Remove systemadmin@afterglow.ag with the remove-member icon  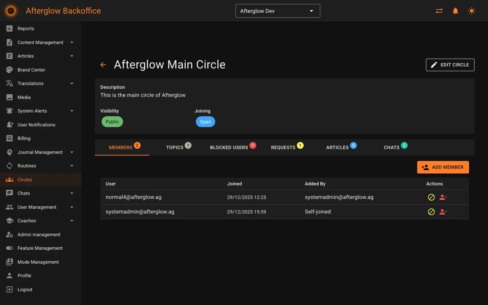pos(443,212)
